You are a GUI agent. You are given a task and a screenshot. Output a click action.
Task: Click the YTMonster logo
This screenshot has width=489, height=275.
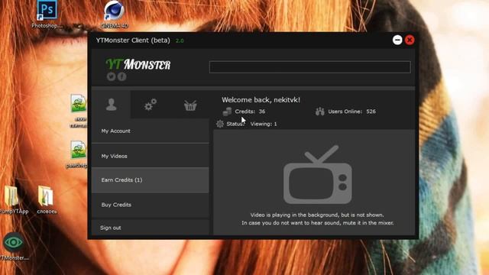[138, 64]
